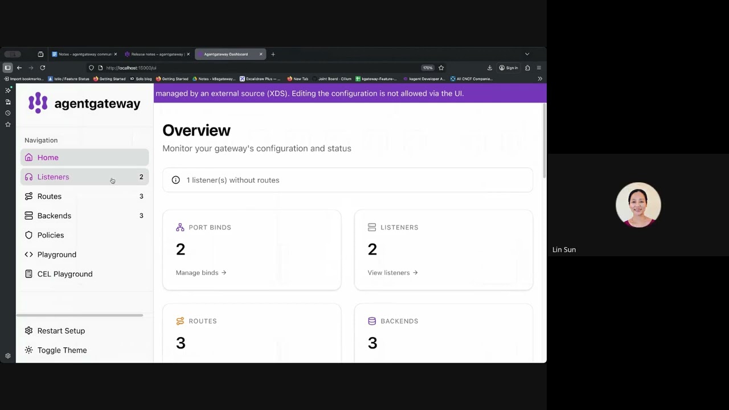Click the Listeners headphones icon
Screen dimensions: 729x410
click(x=28, y=177)
